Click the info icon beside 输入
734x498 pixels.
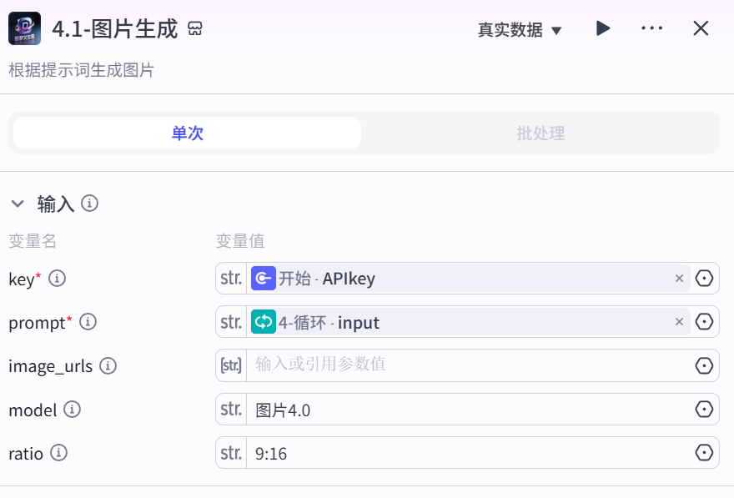[89, 204]
